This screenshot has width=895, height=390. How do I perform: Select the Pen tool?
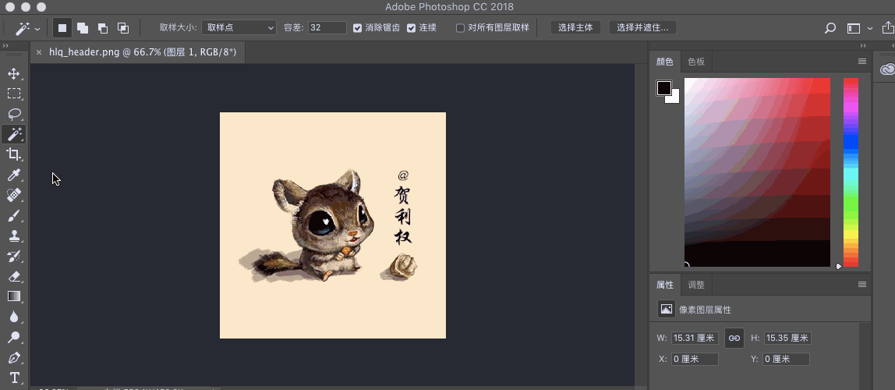pos(14,358)
